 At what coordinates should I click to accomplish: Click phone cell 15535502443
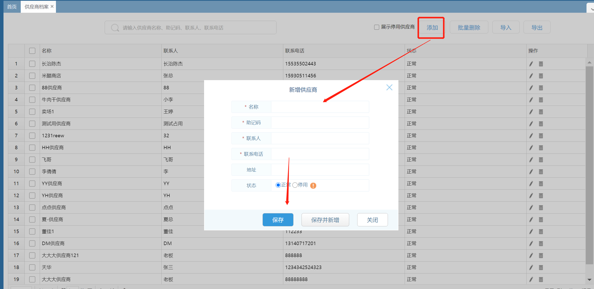[344, 64]
